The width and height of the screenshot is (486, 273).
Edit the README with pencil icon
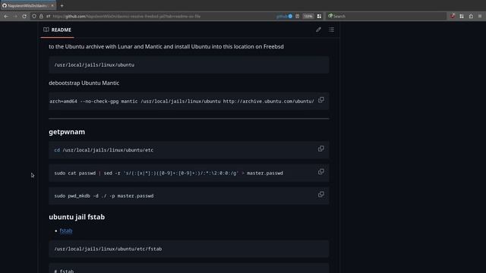318,30
